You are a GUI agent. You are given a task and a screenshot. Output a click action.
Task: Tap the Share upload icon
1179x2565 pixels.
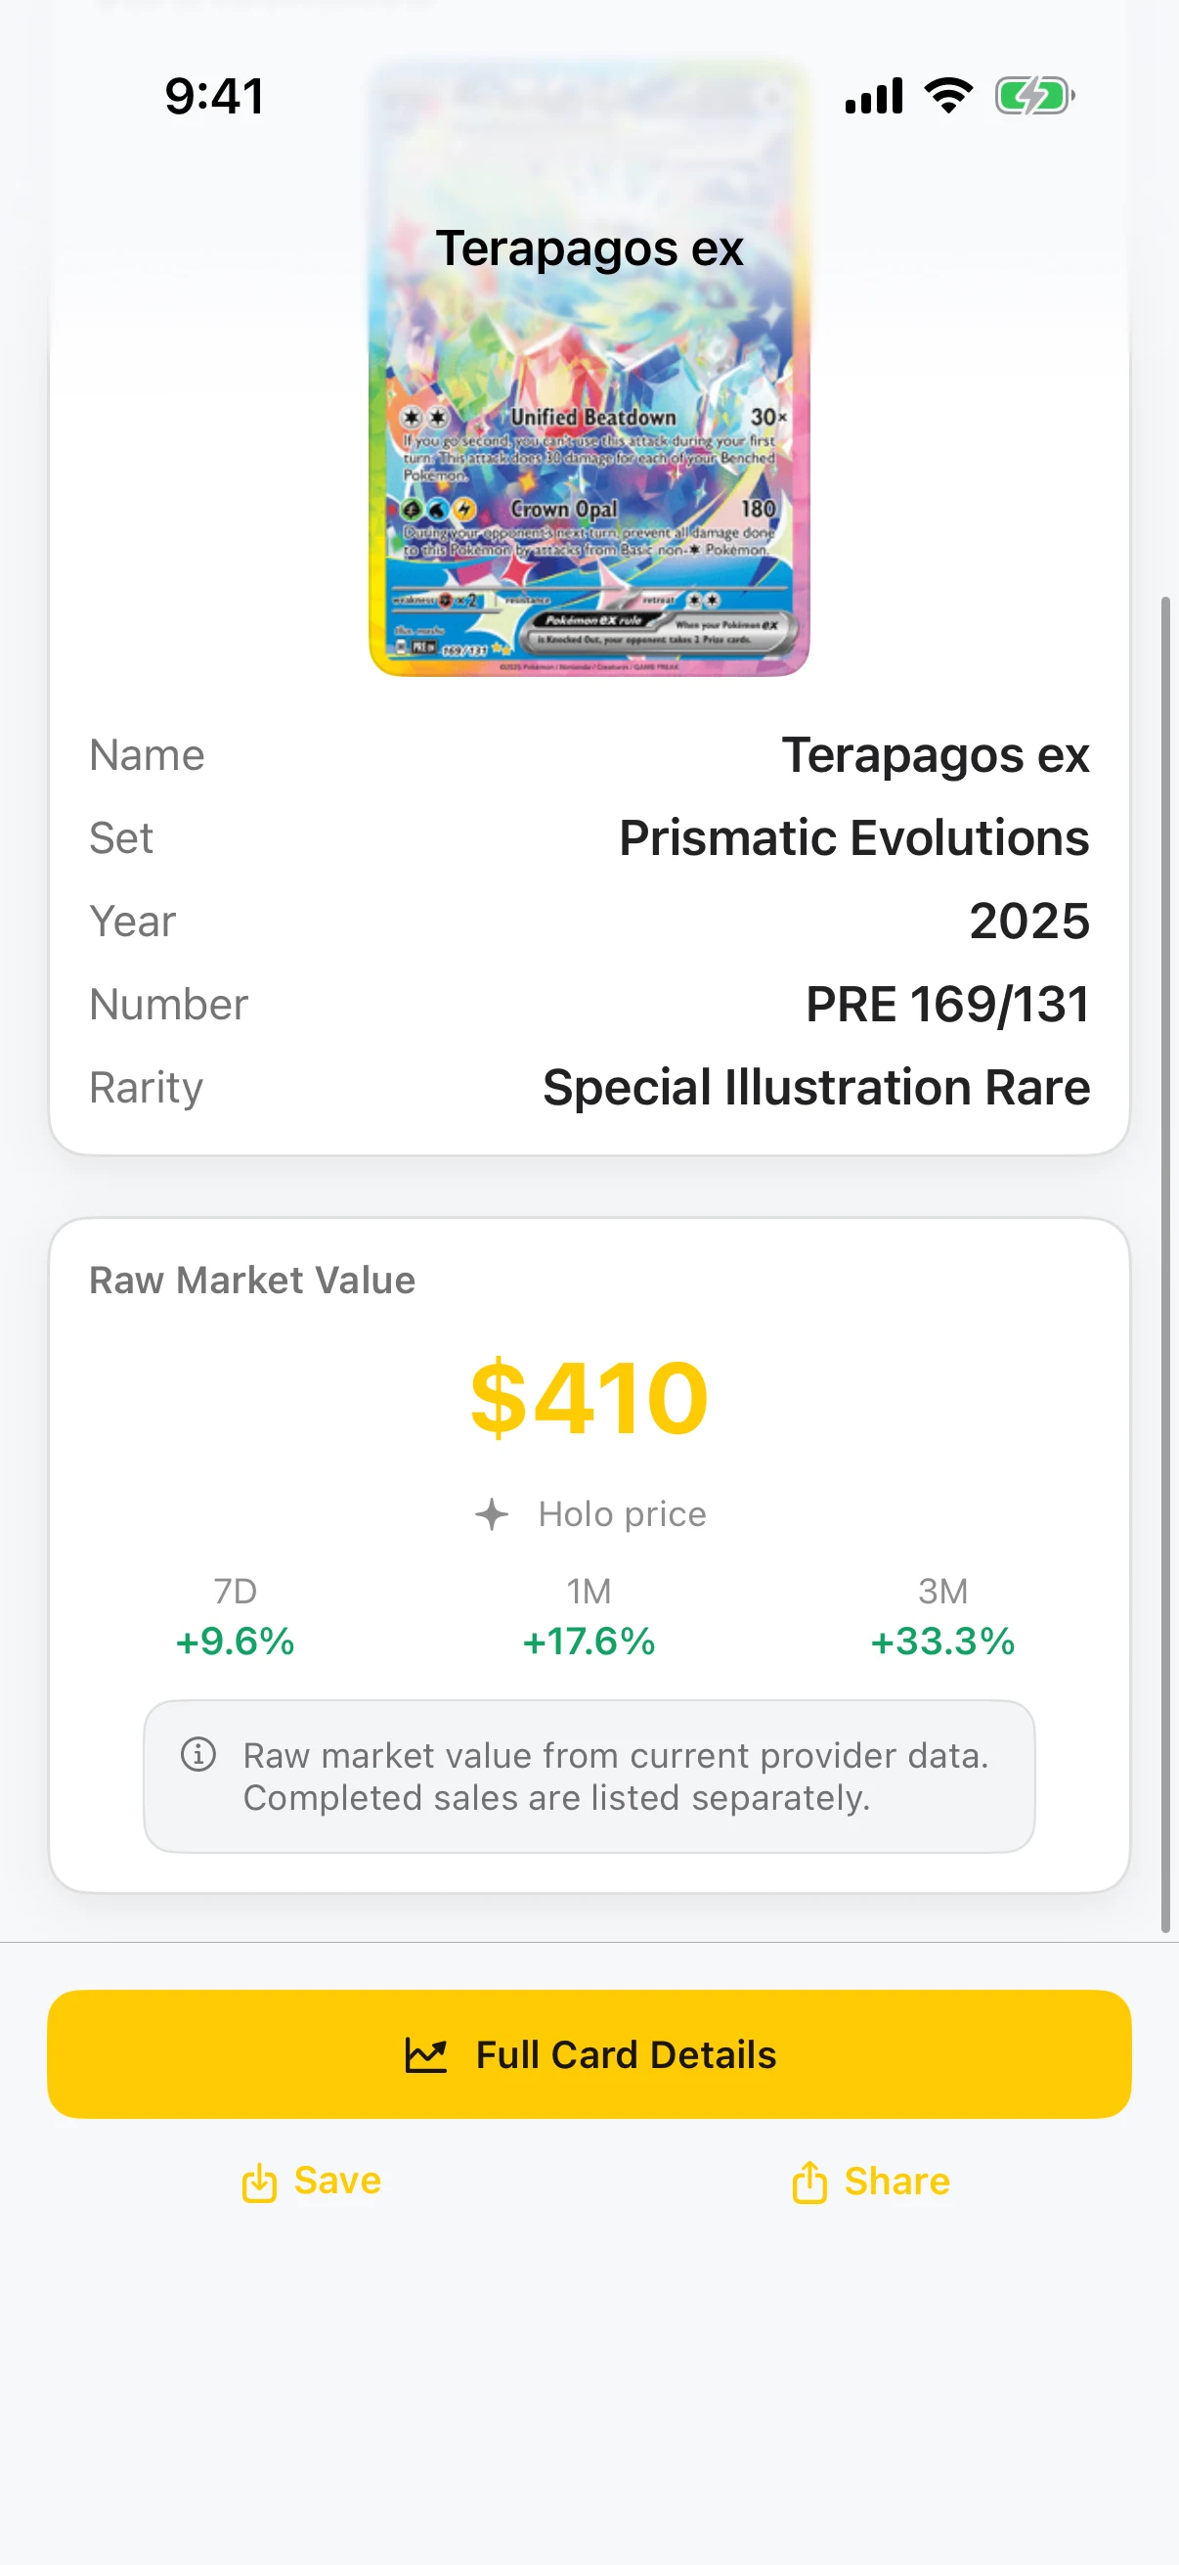tap(808, 2182)
